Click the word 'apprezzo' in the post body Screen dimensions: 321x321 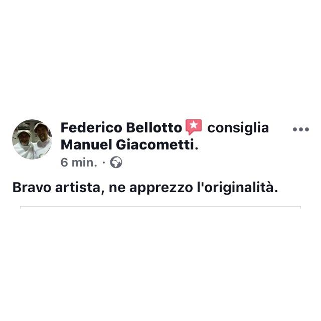(x=161, y=188)
